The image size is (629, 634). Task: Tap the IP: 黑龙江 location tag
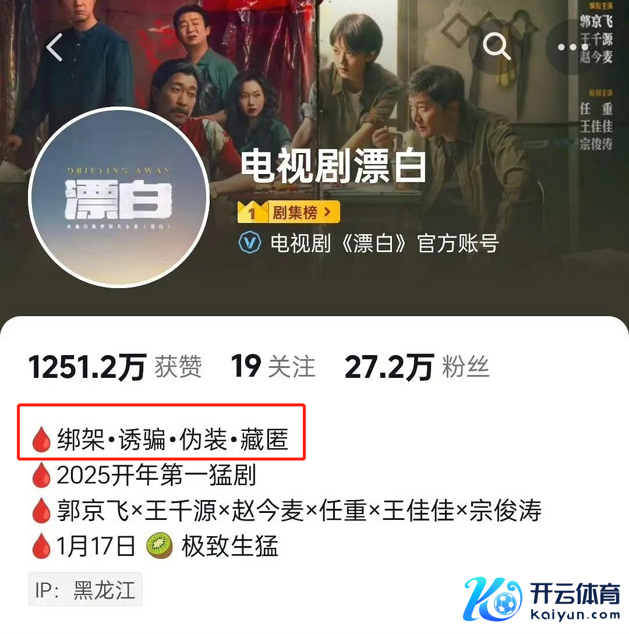click(86, 590)
